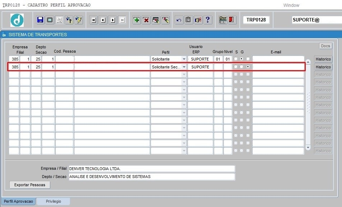The height and width of the screenshot is (207, 342).
Task: Click Usuario ERP 'SUPORTE' in Solicitante Sec... row
Action: pos(200,67)
